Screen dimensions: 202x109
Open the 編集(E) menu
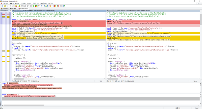pyautogui.click(x=11, y=4)
